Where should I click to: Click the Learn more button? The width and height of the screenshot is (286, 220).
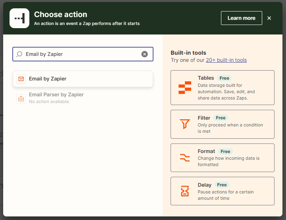click(x=241, y=18)
